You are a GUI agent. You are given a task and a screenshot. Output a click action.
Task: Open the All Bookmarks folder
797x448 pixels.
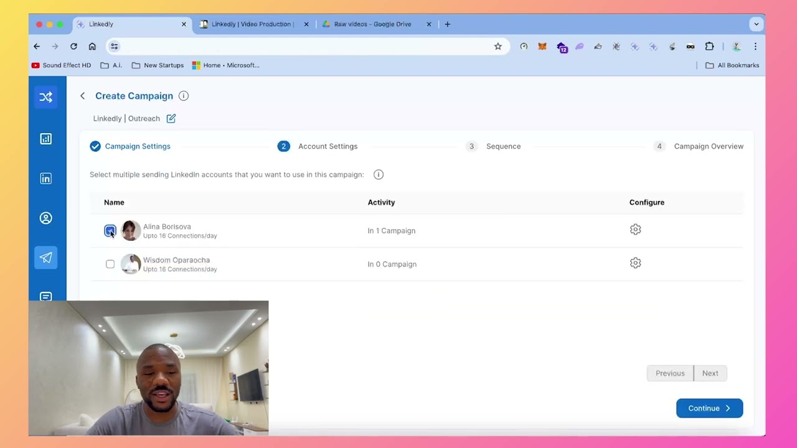[x=732, y=65]
